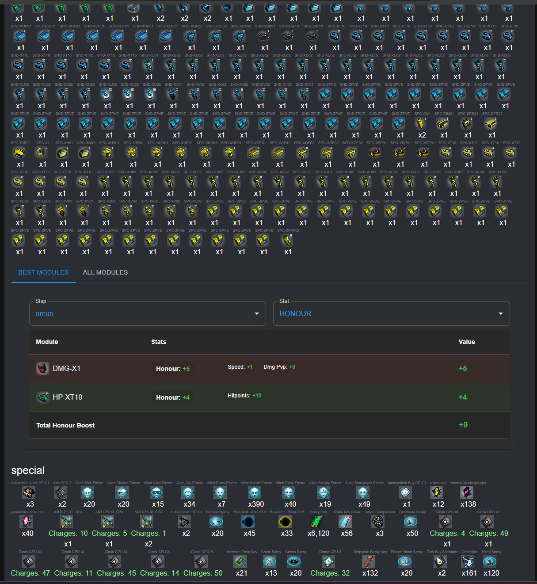Select the green Booty Key item
Screen dimensions: 537x584
point(317,522)
